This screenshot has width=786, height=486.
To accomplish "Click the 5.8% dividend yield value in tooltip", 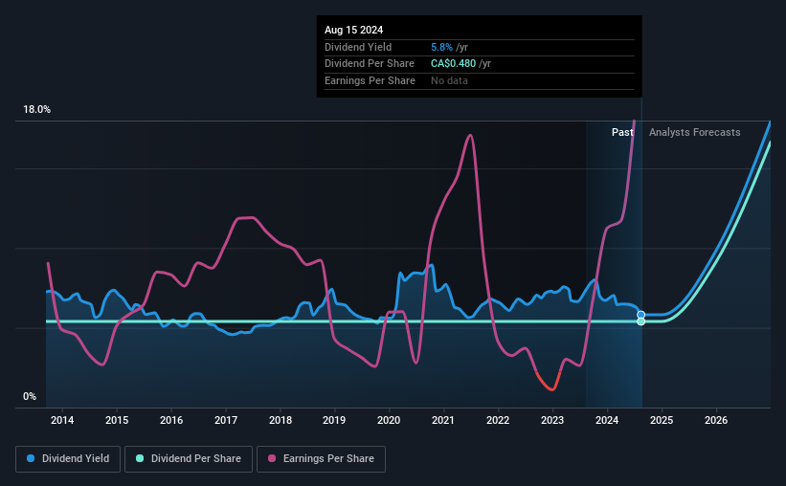I will pos(441,47).
